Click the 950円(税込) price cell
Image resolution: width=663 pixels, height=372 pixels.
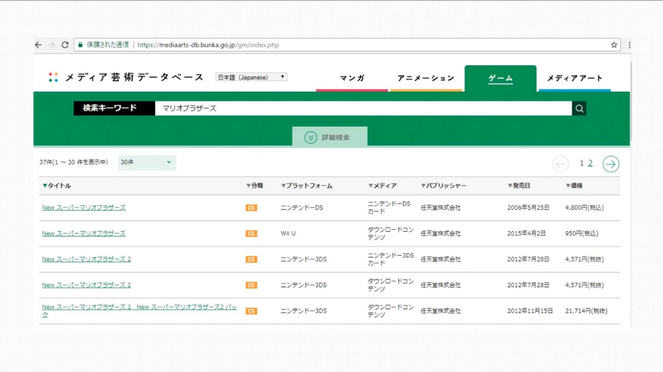(582, 234)
